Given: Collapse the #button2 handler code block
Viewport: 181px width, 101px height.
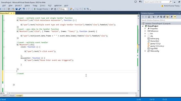Looking at the screenshot, I should point(4,20).
